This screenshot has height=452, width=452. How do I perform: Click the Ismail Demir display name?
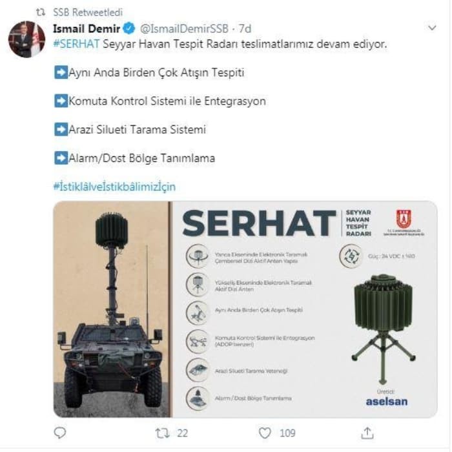87,28
